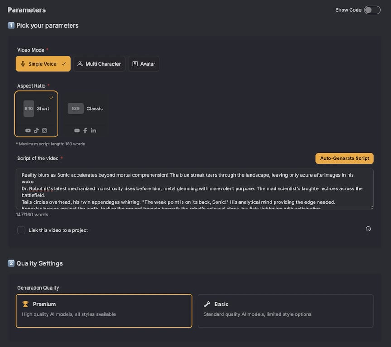Check Link this video to a project

pyautogui.click(x=21, y=230)
